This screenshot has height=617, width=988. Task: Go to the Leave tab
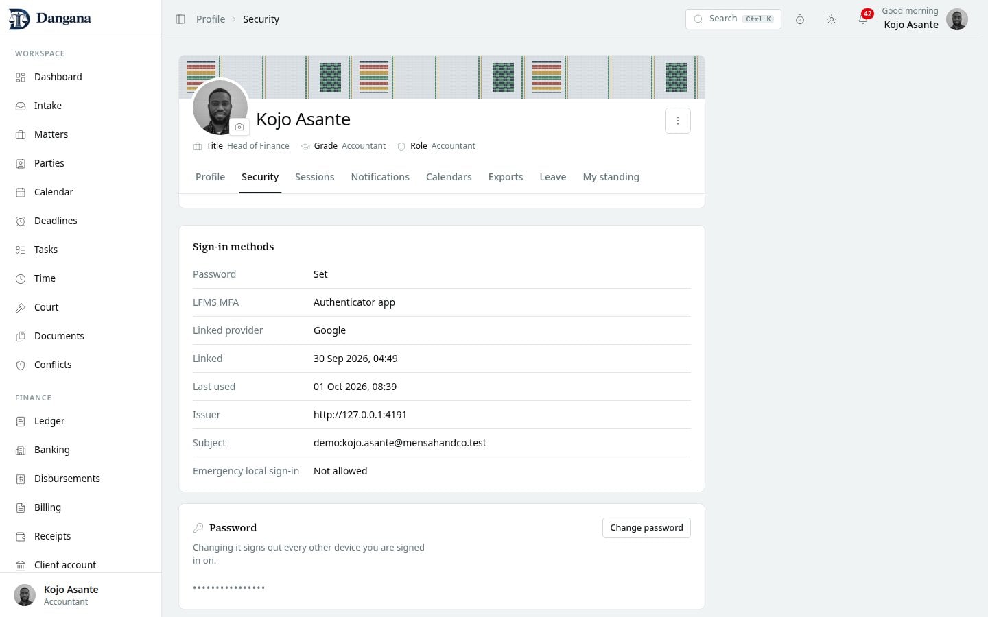553,177
